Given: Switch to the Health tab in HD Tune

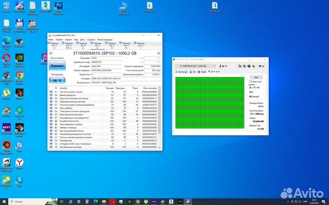Looking at the screenshot, I should tap(202, 72).
